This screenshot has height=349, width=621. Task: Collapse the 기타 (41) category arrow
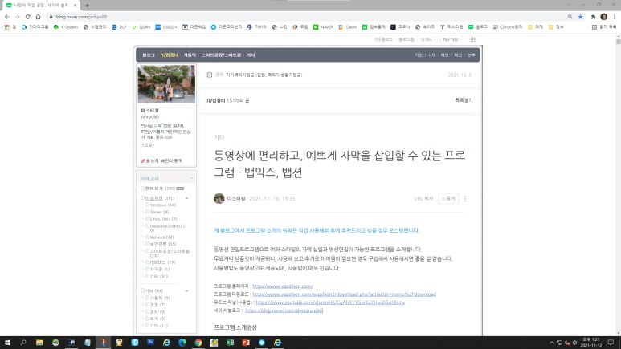(187, 290)
